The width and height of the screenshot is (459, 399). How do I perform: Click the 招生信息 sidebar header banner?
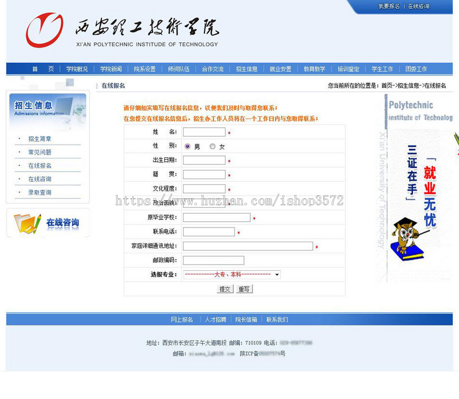[48, 112]
